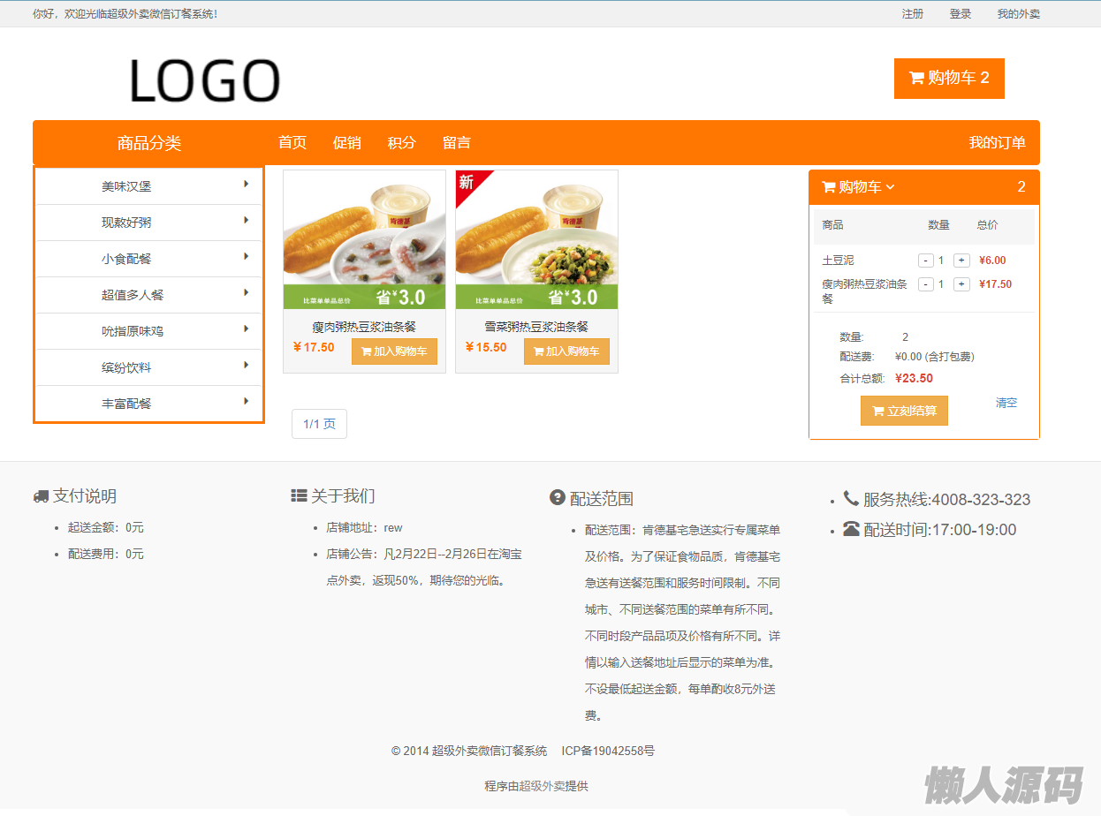1101x816 pixels.
Task: Expand arrow next to 吮指原味鸡
Action: tap(247, 329)
